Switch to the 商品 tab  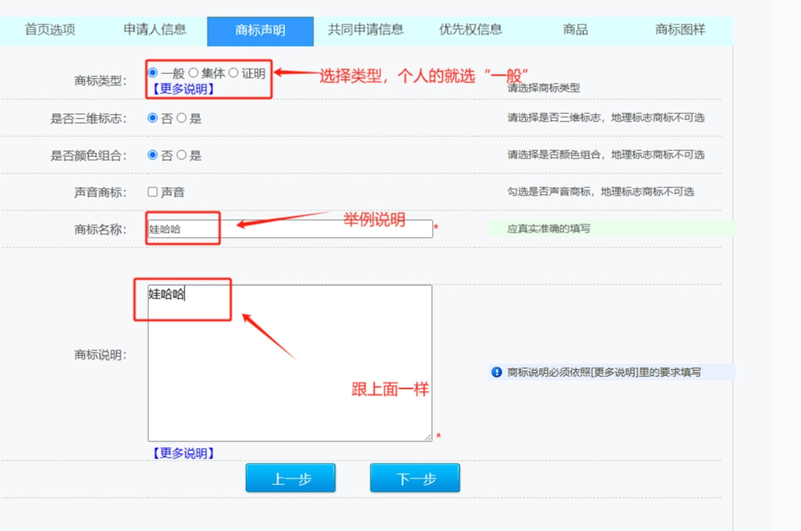[575, 30]
